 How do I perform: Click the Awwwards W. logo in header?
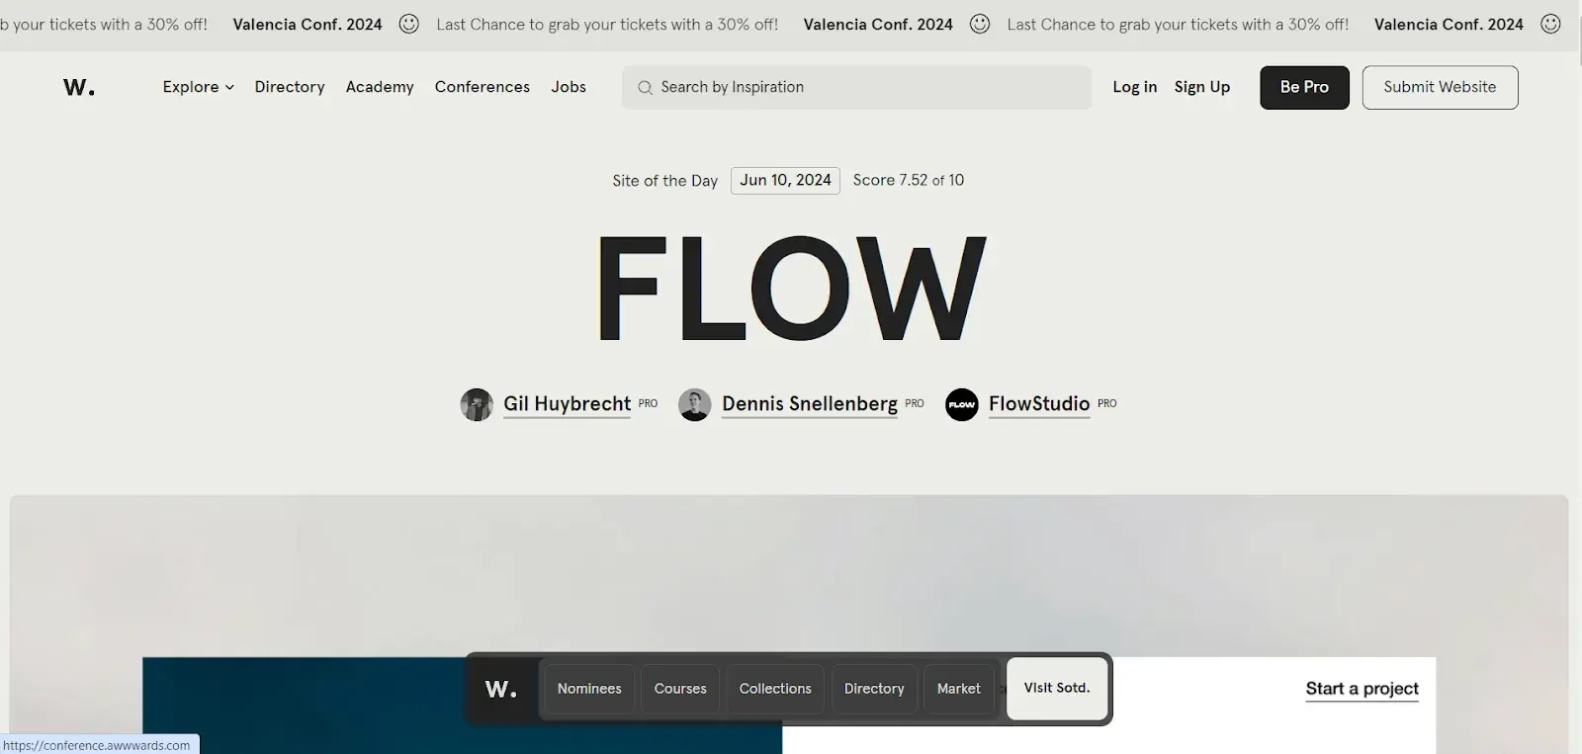coord(79,87)
